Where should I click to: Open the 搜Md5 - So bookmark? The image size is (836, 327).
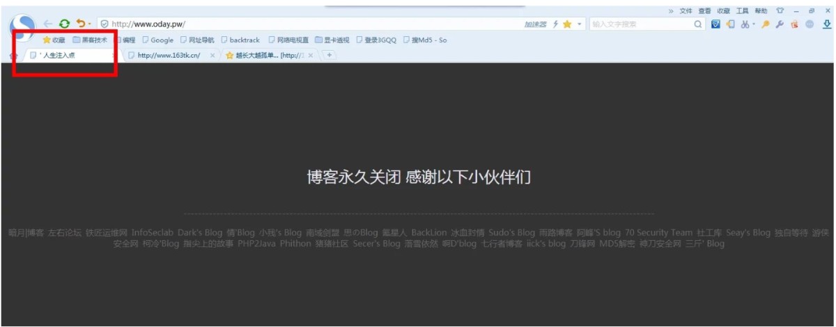(425, 40)
